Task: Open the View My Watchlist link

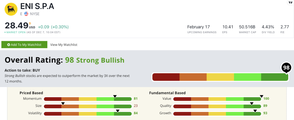Action: tap(64, 45)
